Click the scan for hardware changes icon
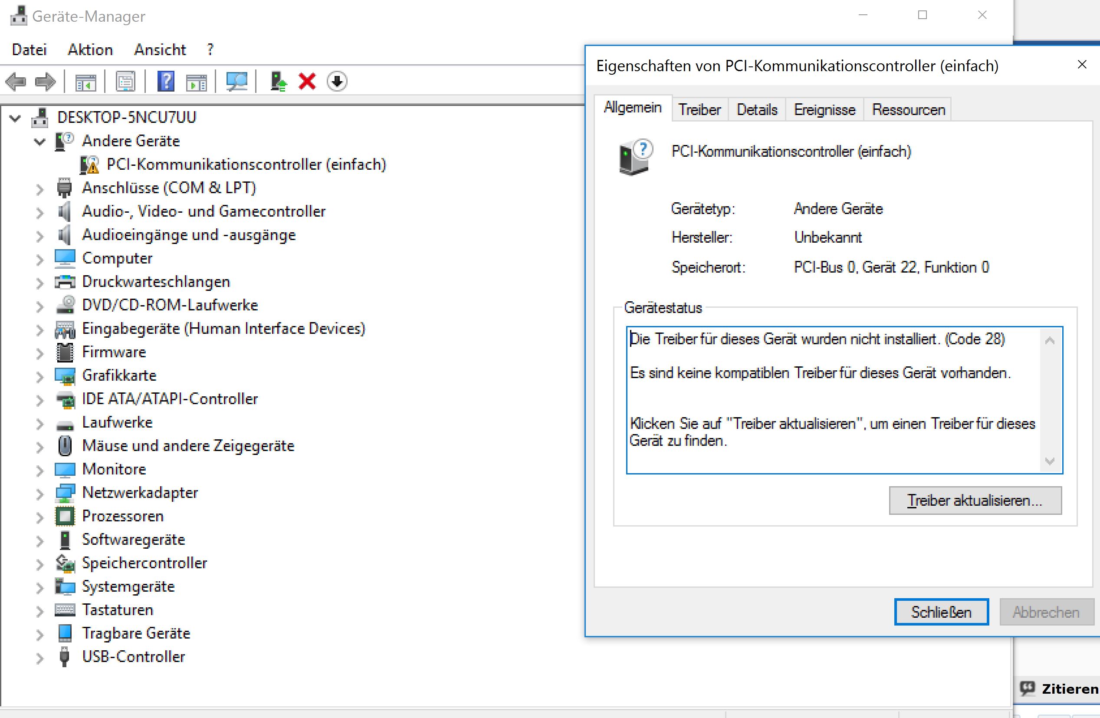The width and height of the screenshot is (1100, 718). 236,82
